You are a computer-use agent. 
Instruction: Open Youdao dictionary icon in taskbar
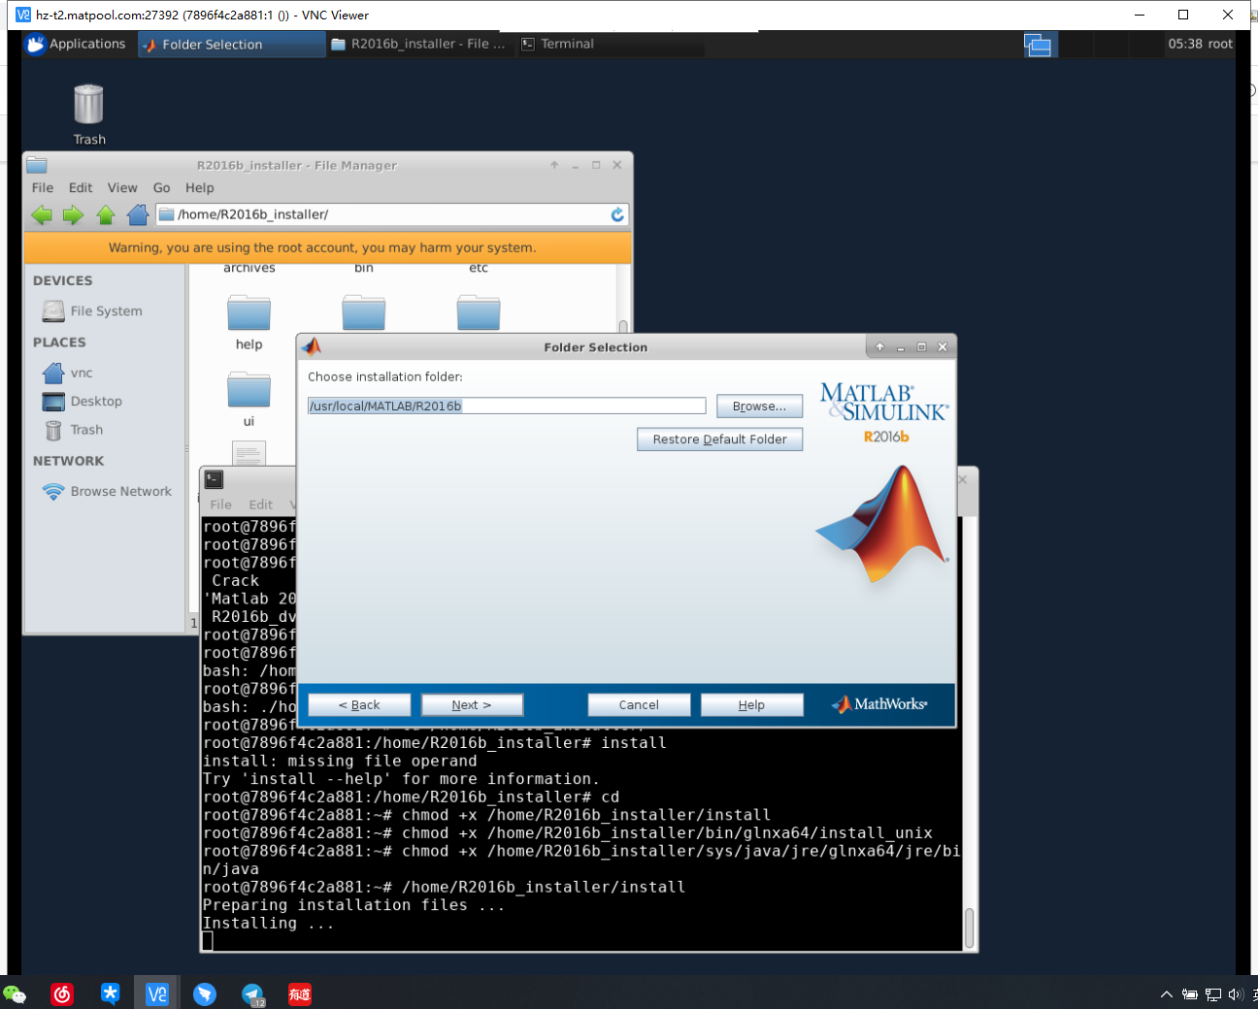coord(300,993)
